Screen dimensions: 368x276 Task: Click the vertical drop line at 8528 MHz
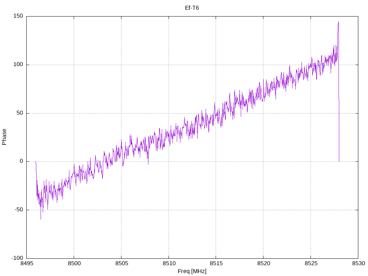339,130
